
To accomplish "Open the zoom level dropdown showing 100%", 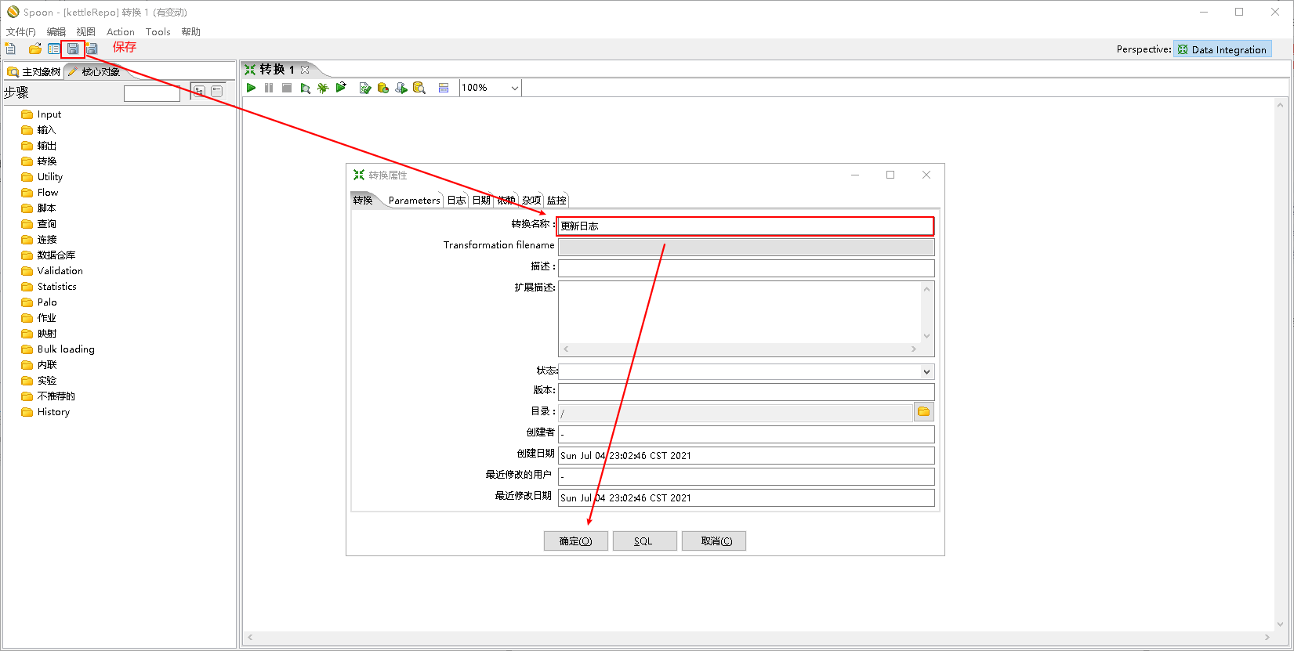I will click(x=490, y=88).
